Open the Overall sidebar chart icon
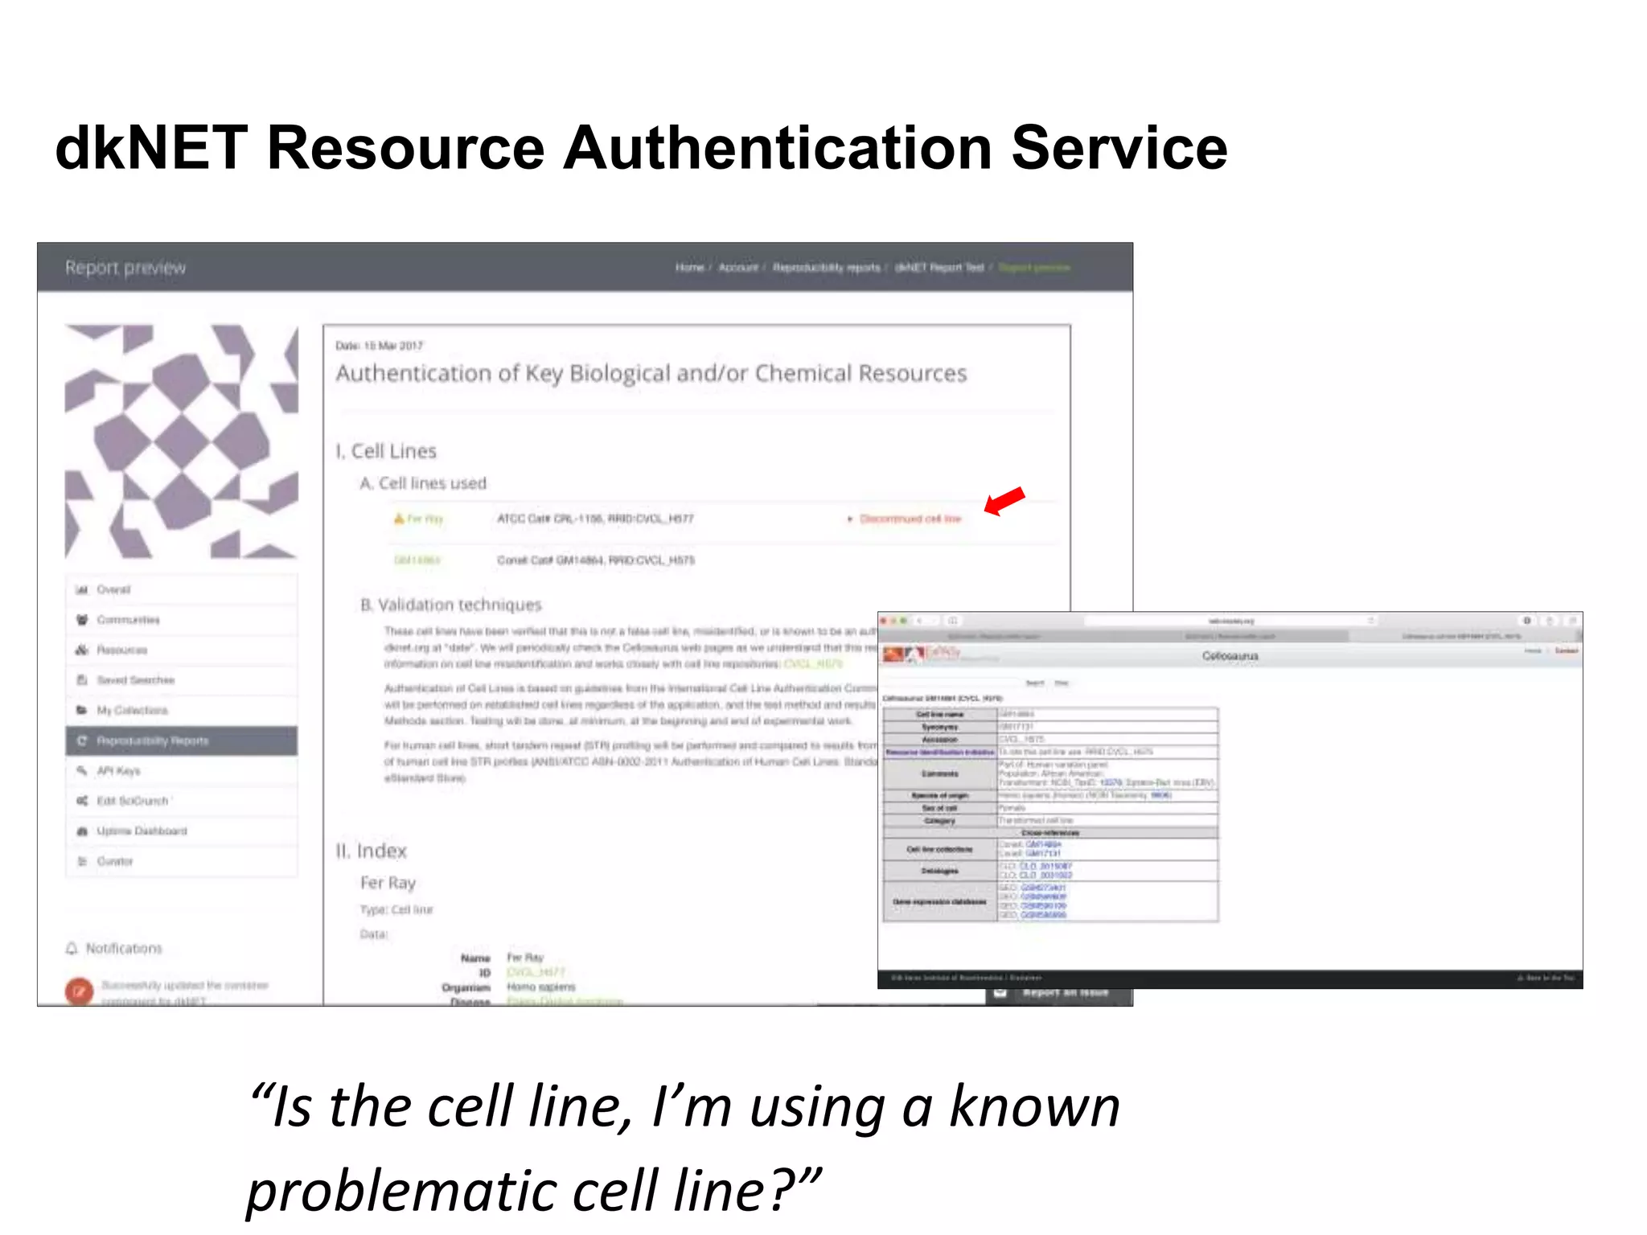 tap(81, 589)
